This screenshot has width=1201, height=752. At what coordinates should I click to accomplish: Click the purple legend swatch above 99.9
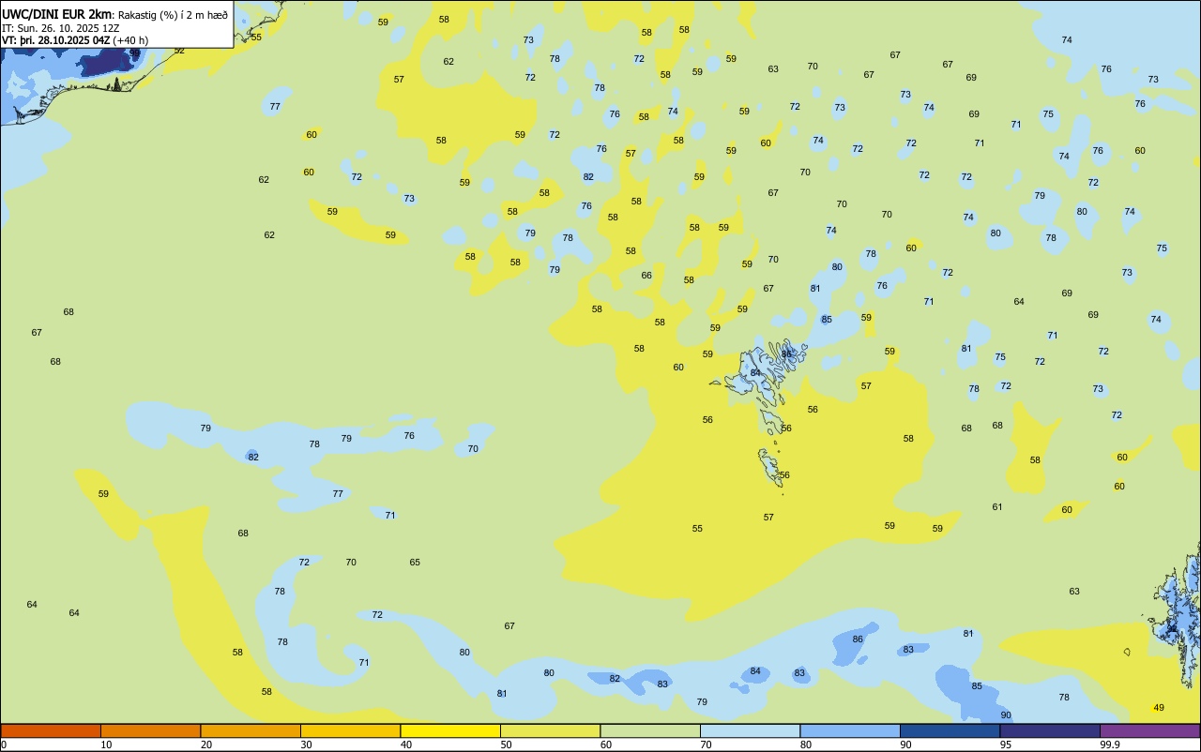tap(1149, 730)
